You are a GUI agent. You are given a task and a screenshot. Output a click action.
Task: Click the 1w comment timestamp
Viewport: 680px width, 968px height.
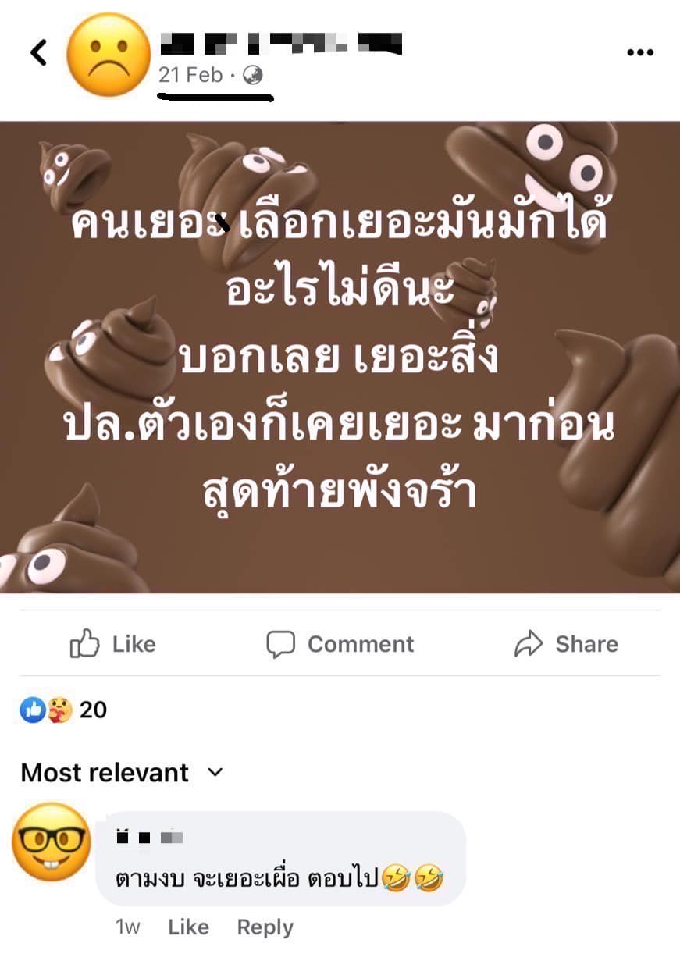[x=128, y=927]
